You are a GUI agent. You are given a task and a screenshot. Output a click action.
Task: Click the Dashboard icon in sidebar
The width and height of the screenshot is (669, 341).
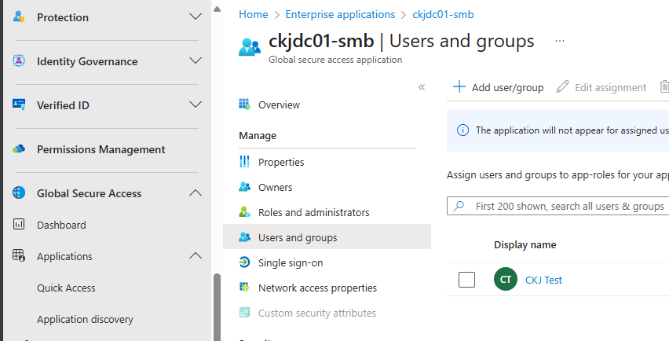click(x=20, y=225)
